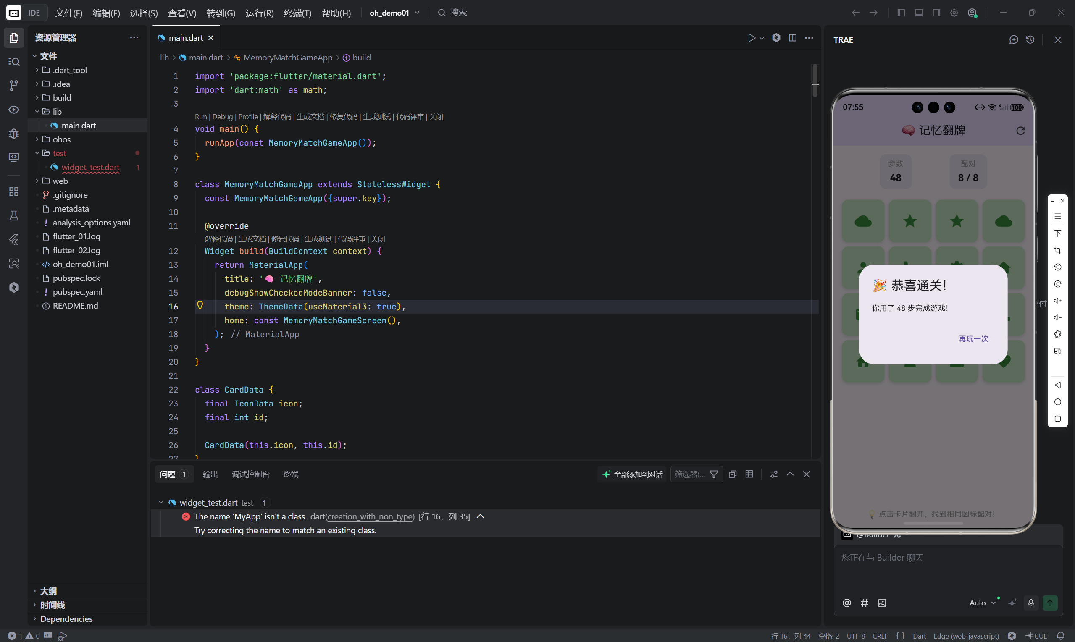Open the Extensions grid icon in sidebar
This screenshot has width=1075, height=642.
[x=14, y=191]
